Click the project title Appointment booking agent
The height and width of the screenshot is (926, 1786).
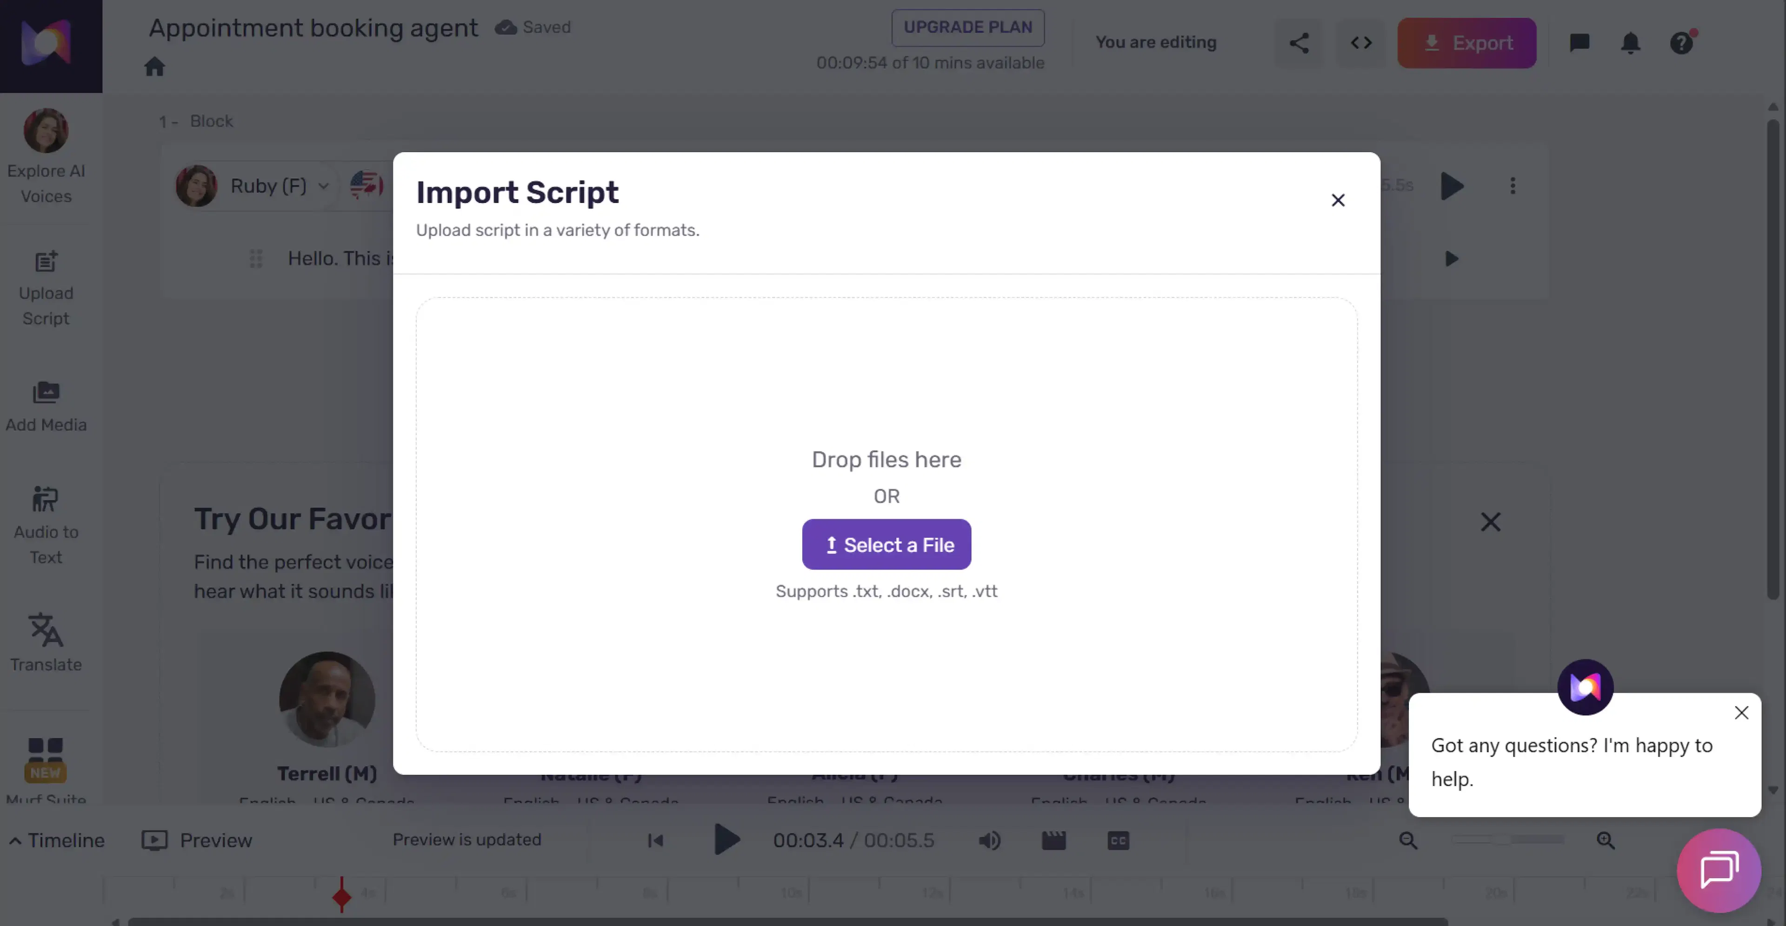[313, 28]
